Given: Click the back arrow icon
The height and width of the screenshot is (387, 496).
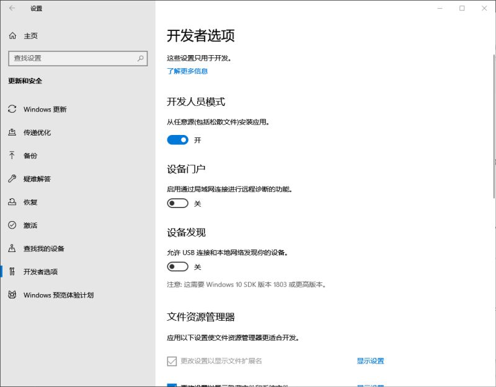Looking at the screenshot, I should coord(12,8).
